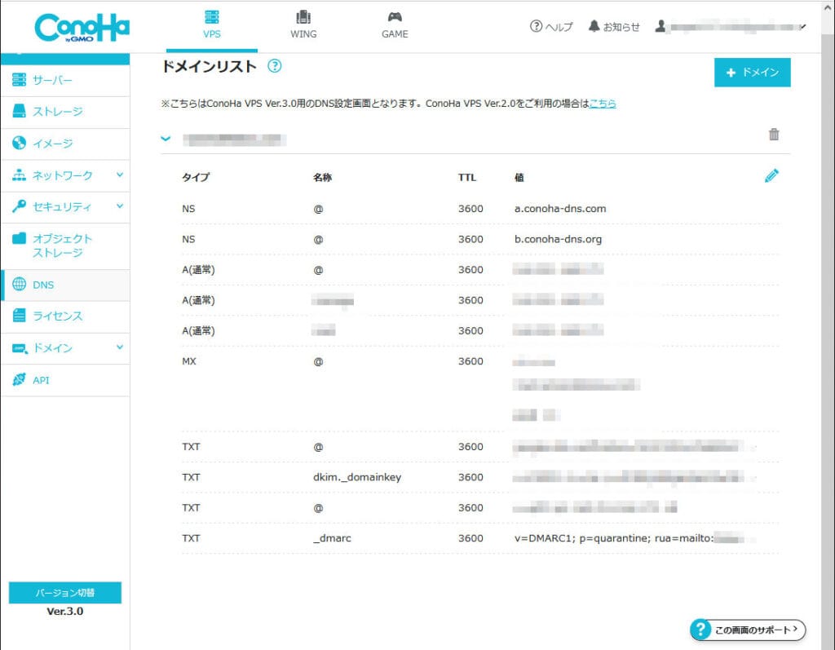Viewport: 835px width, 650px height.
Task: Click the タイプ column header
Action: coord(196,178)
